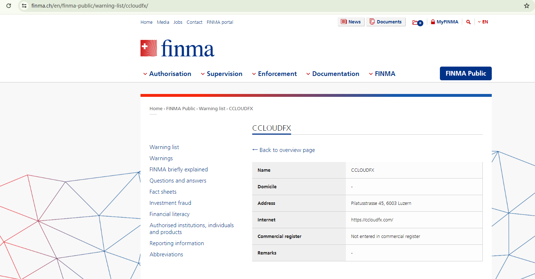The width and height of the screenshot is (535, 279).
Task: Select the FINMA Public tab
Action: [x=465, y=73]
